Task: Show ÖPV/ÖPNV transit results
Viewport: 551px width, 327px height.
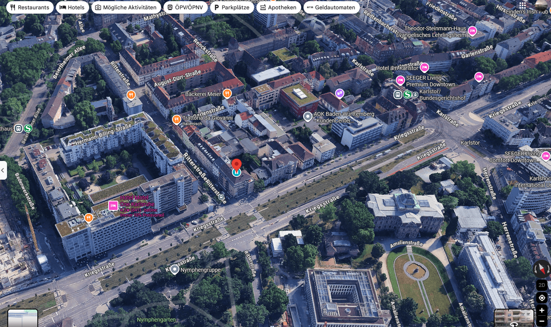Action: (x=185, y=7)
